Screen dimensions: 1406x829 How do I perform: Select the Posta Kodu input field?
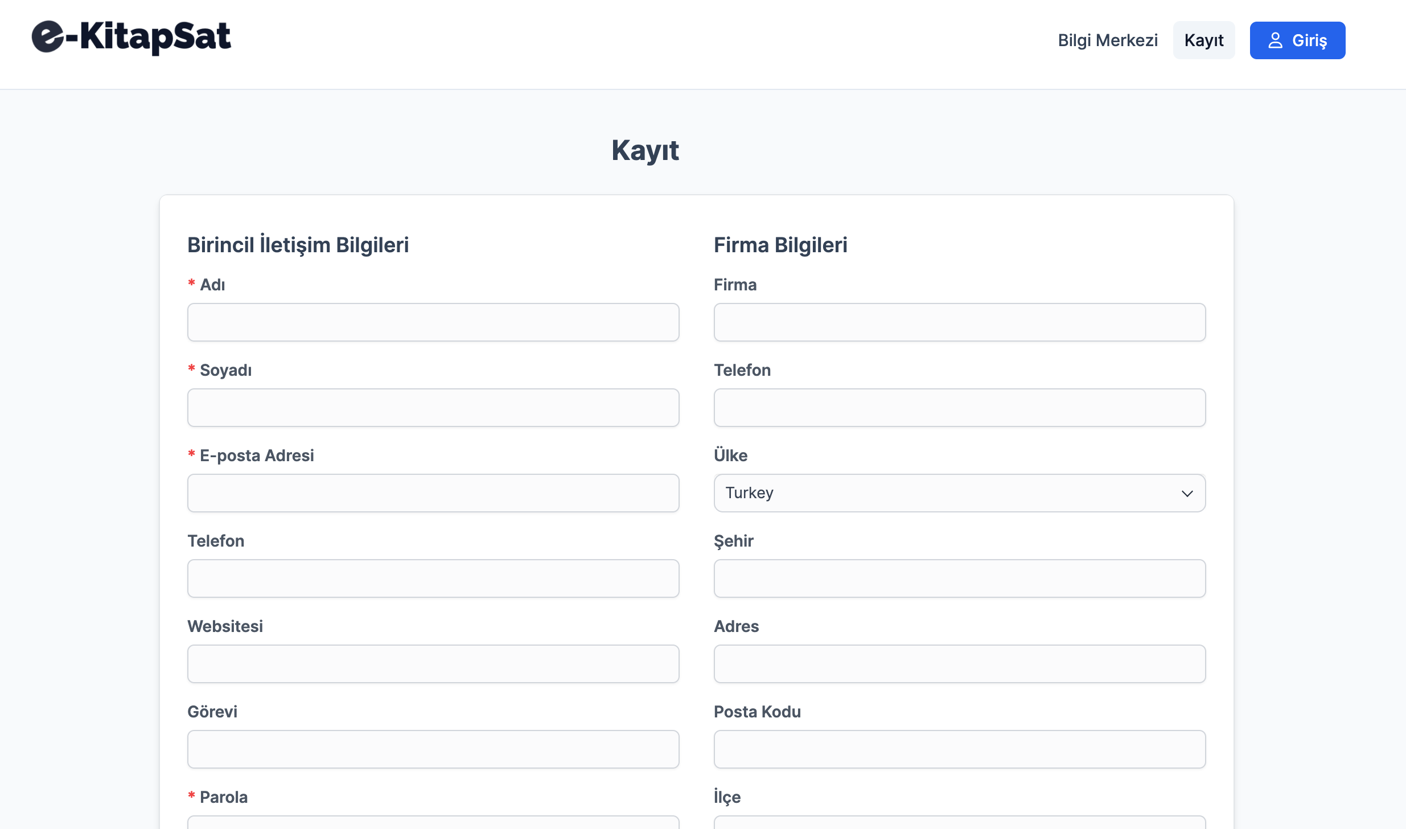click(959, 749)
